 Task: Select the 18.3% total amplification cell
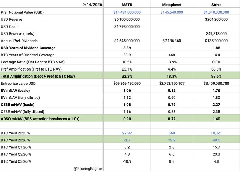pos(172,76)
